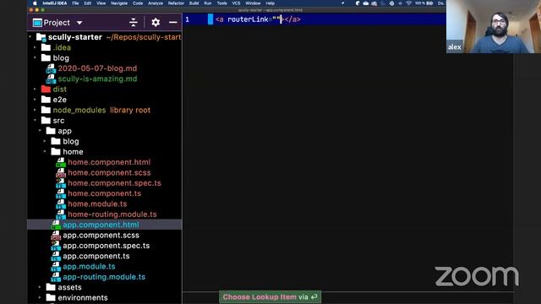Open the IntelliJ IDEA application menu
This screenshot has width=541, height=304.
(x=55, y=3)
